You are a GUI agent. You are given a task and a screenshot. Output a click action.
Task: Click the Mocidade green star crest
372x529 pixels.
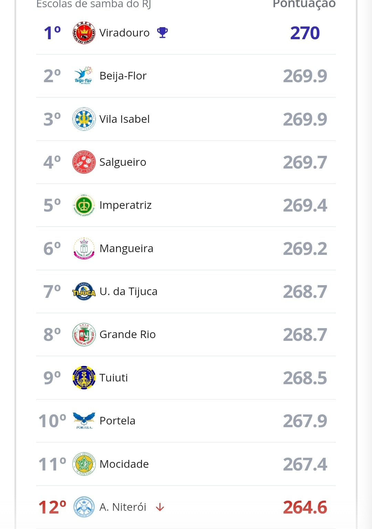point(84,464)
